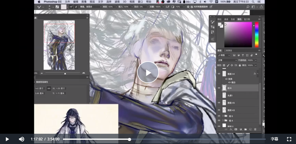Open the layer filter 类型 dropdown
This screenshot has height=144, width=296.
pyautogui.click(x=224, y=55)
